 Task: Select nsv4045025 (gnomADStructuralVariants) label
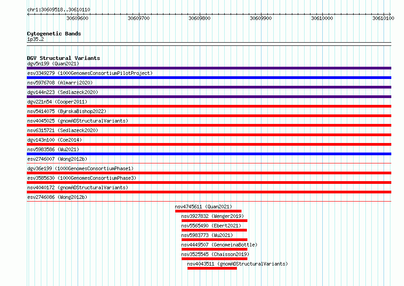click(x=78, y=121)
